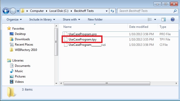Open the Music library

(x=19, y=71)
